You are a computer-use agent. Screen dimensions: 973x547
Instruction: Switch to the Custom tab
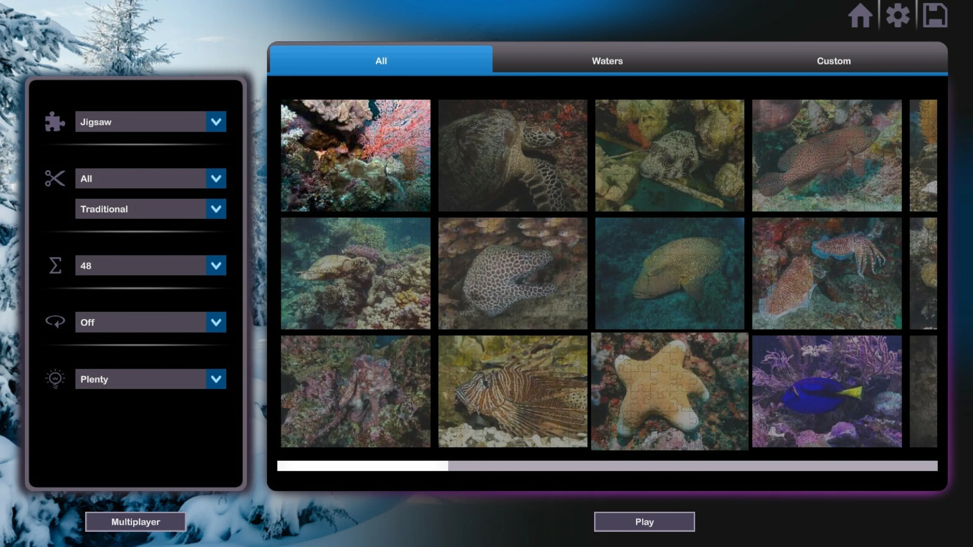pos(834,61)
